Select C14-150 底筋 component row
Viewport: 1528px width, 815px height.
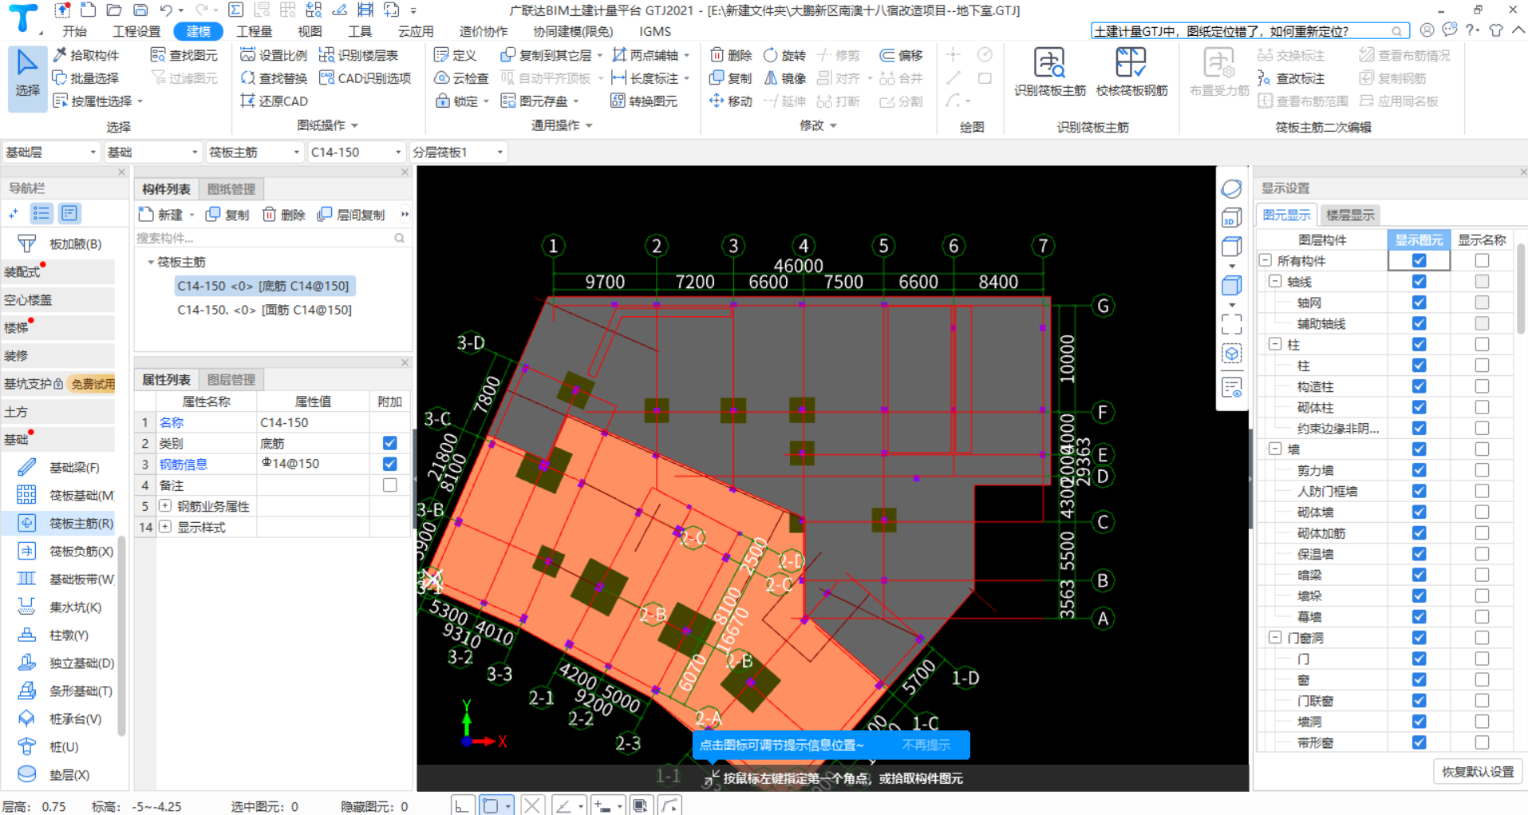coord(263,286)
